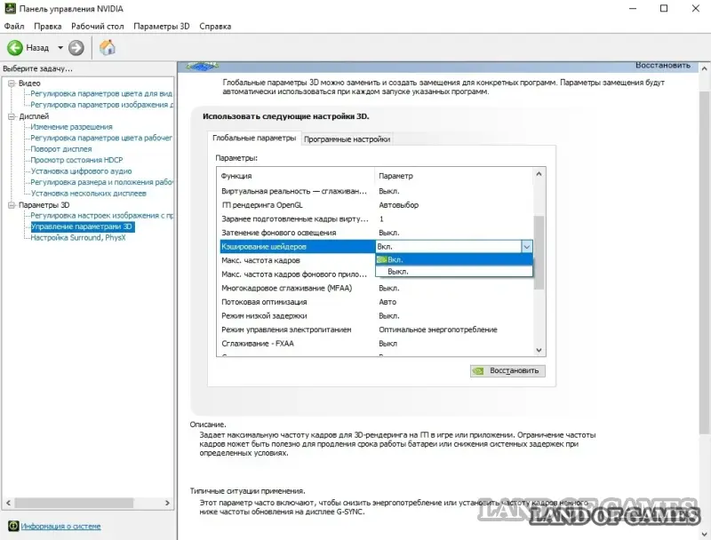Viewport: 711px width, 540px height.
Task: Click the grey Forward arrow icon
Action: click(76, 47)
